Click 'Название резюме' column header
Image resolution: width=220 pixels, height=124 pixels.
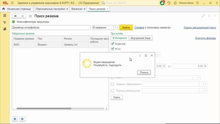(24, 39)
